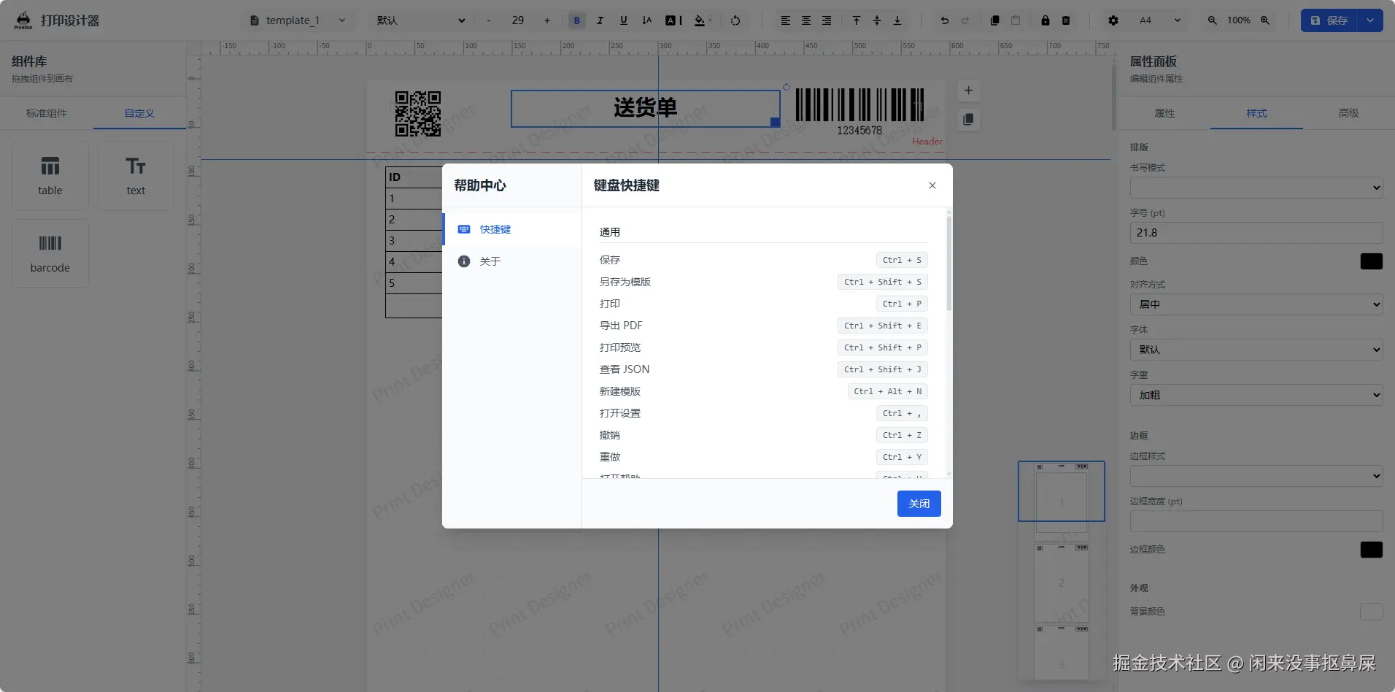The width and height of the screenshot is (1395, 692).
Task: Delete the selected component with trash icon
Action: click(1066, 20)
